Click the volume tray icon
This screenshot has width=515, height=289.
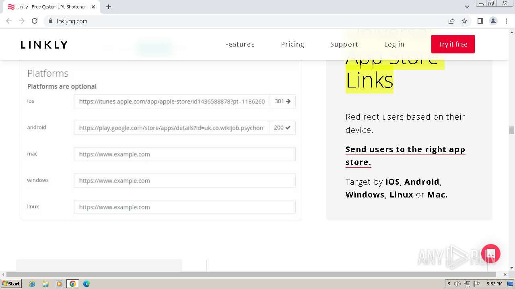(x=457, y=284)
